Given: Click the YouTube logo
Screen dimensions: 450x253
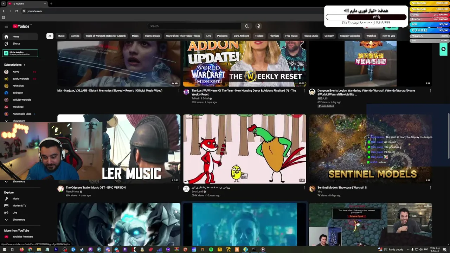Looking at the screenshot, I should (x=21, y=26).
